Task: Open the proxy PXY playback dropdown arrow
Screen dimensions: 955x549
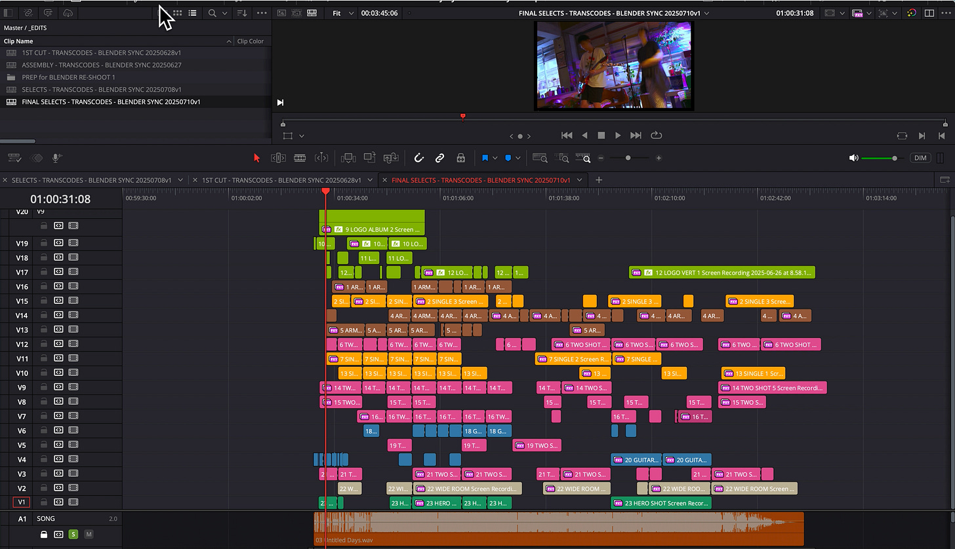Action: [870, 13]
